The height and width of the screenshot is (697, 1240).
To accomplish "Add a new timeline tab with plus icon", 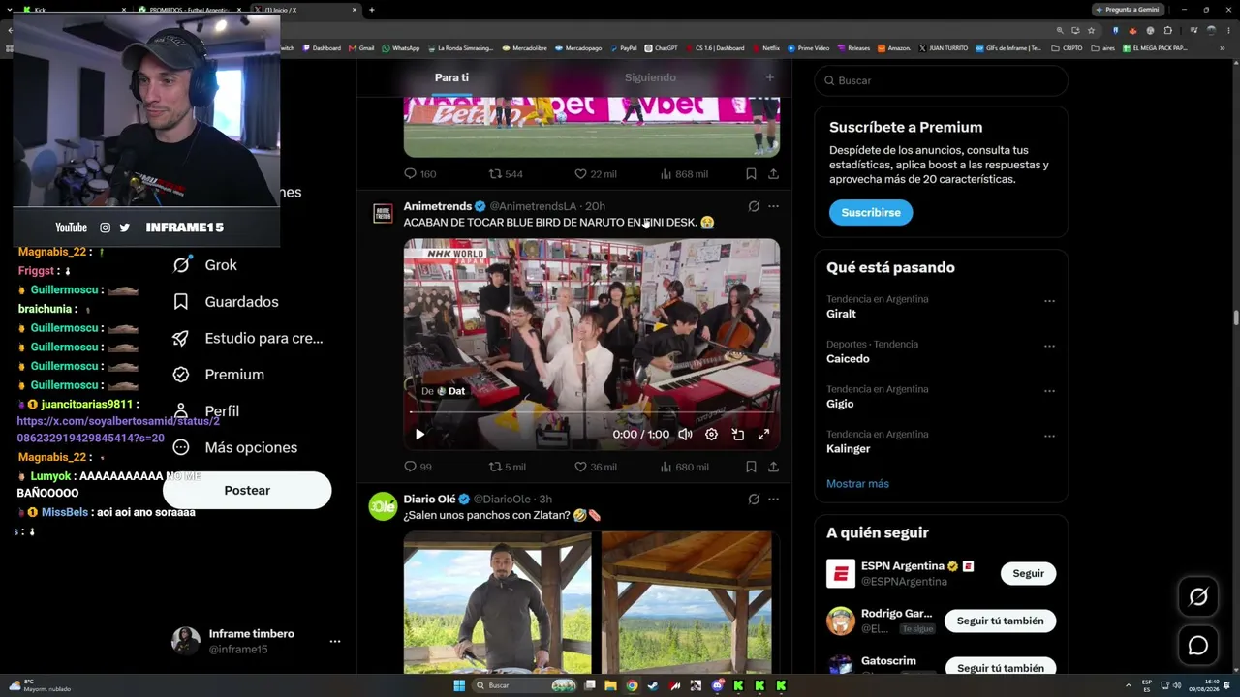I will 770,77.
